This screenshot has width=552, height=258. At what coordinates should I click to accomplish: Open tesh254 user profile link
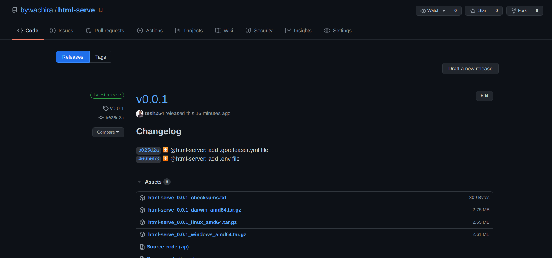(x=155, y=113)
